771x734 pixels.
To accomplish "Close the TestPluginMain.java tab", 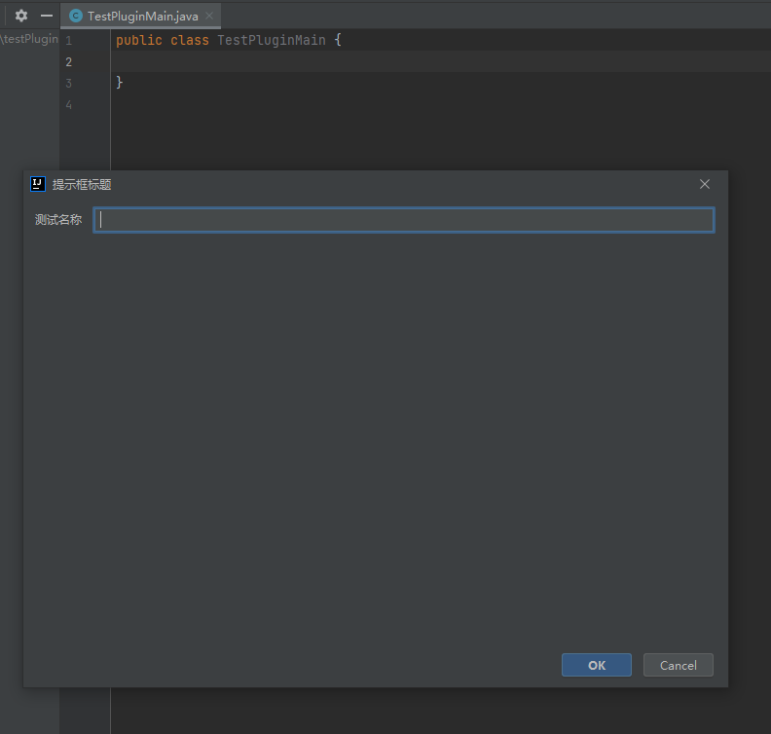I will coord(209,16).
